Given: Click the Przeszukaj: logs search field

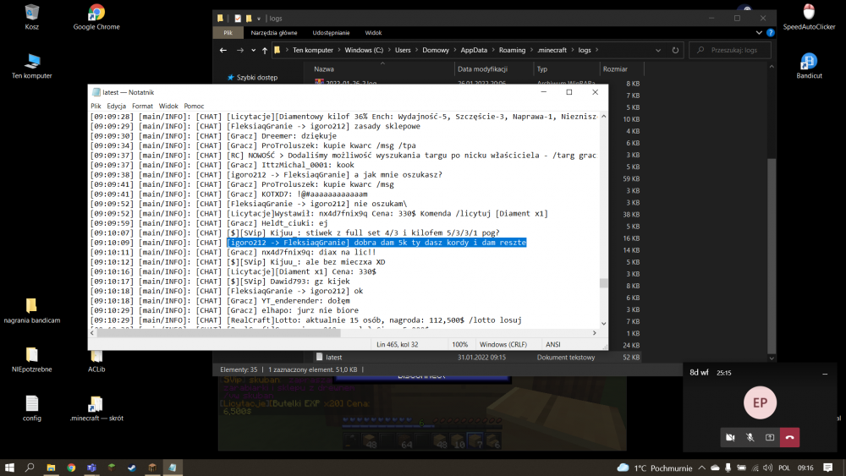Looking at the screenshot, I should (732, 50).
